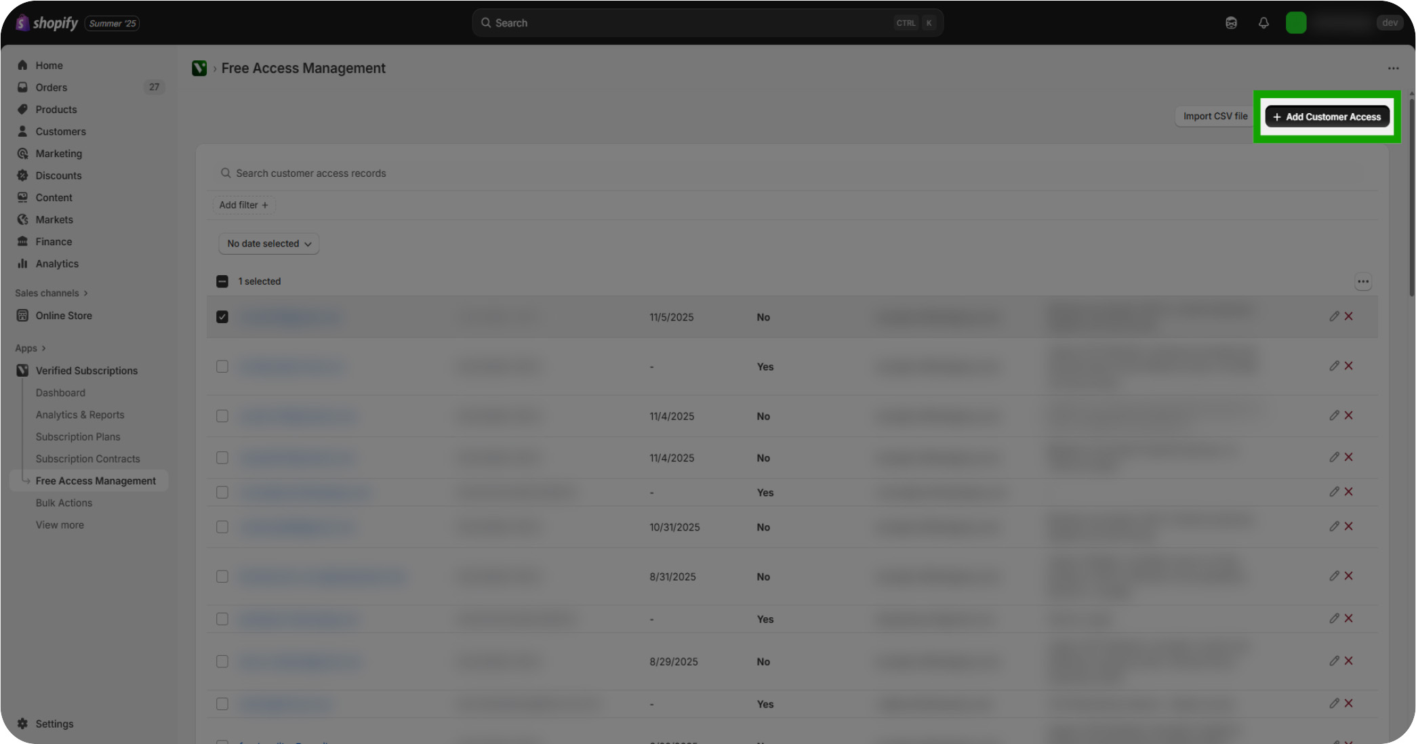Focus the Search customer access records field

coord(792,173)
